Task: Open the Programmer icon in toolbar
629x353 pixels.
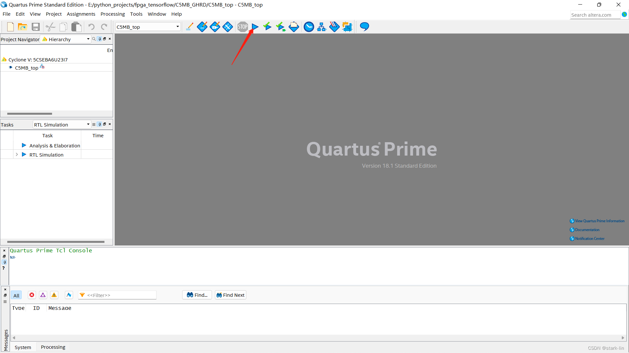Action: tap(334, 27)
